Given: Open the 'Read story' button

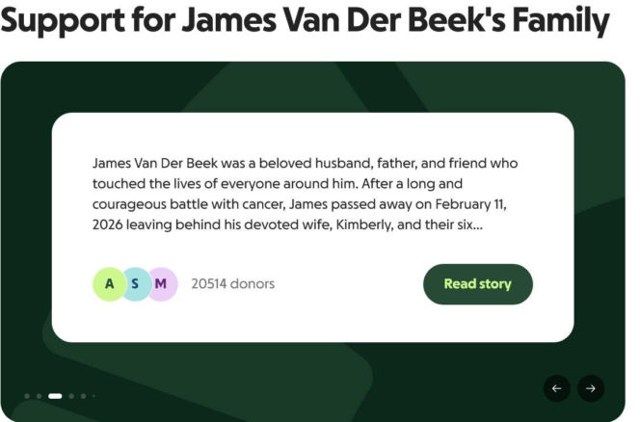Looking at the screenshot, I should point(477,284).
